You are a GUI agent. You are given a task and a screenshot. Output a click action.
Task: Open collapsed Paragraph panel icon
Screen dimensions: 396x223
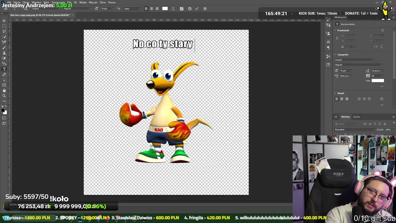point(328,47)
